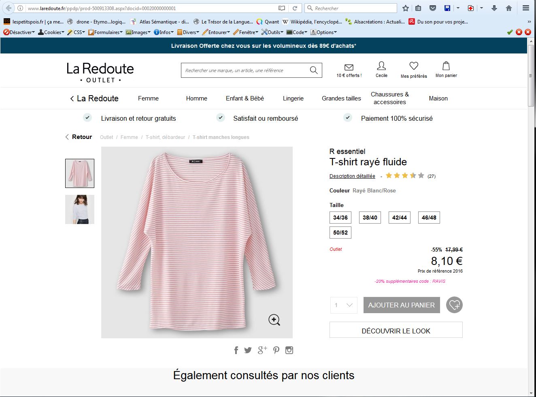Open the Description détaillée link
This screenshot has height=397, width=536.
tap(352, 176)
